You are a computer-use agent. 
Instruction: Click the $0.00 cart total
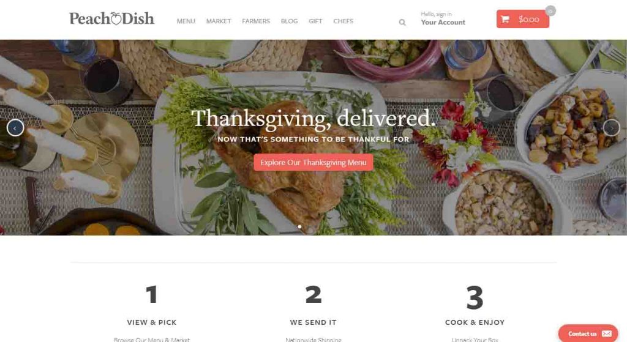(x=528, y=19)
